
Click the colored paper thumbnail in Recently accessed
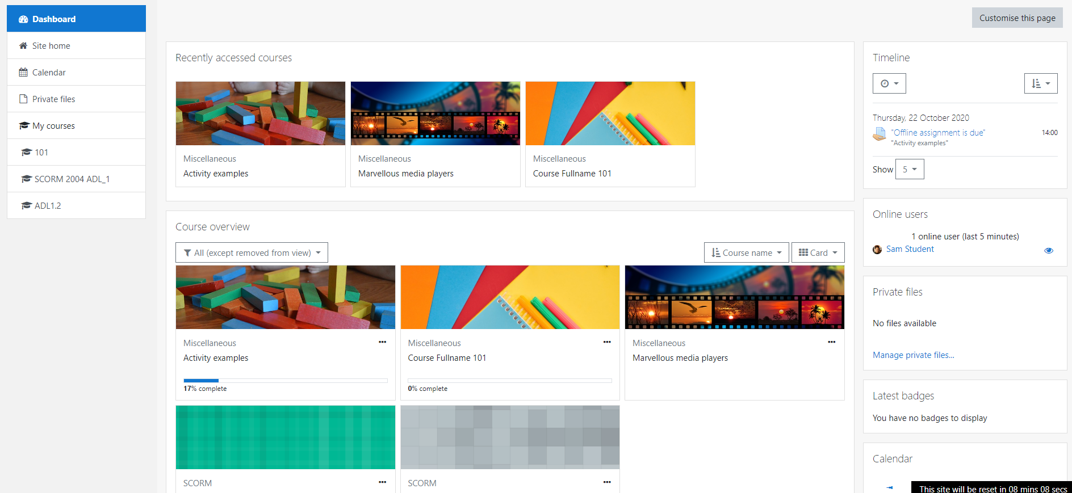click(610, 113)
